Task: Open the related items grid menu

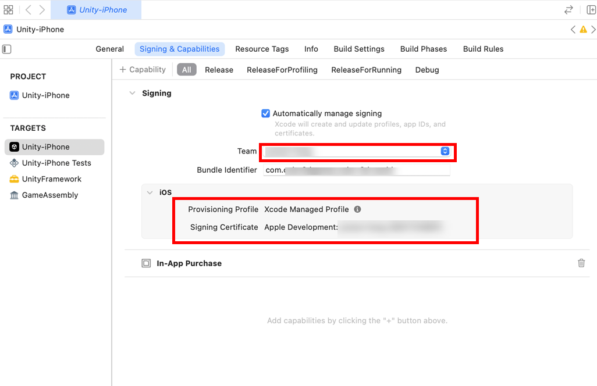Action: pos(8,9)
